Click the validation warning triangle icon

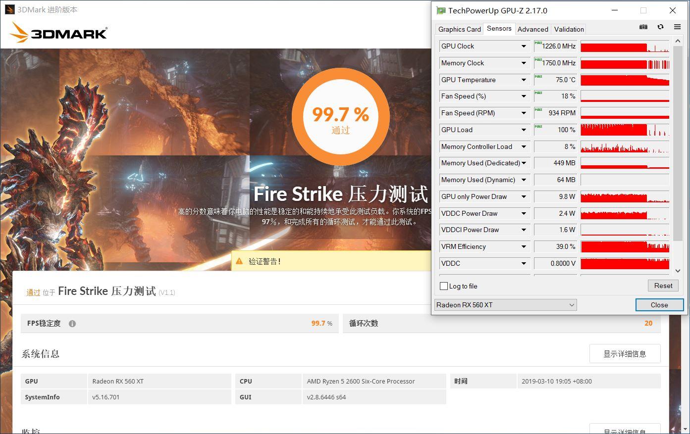click(239, 261)
